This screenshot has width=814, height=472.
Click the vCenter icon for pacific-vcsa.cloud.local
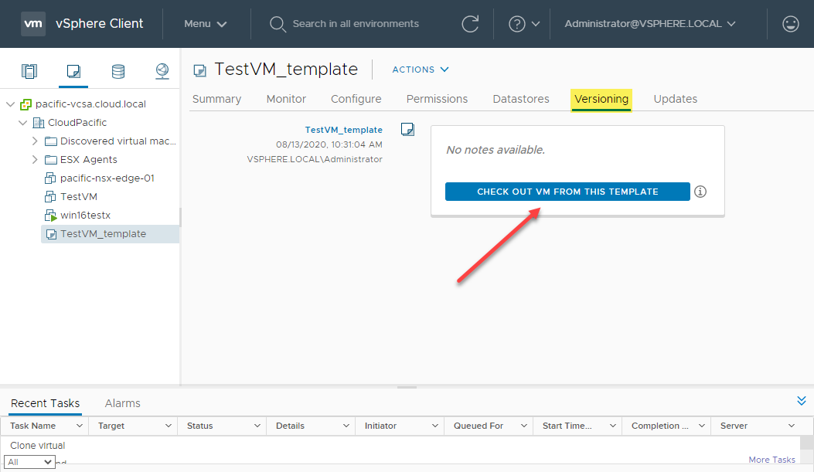point(26,104)
